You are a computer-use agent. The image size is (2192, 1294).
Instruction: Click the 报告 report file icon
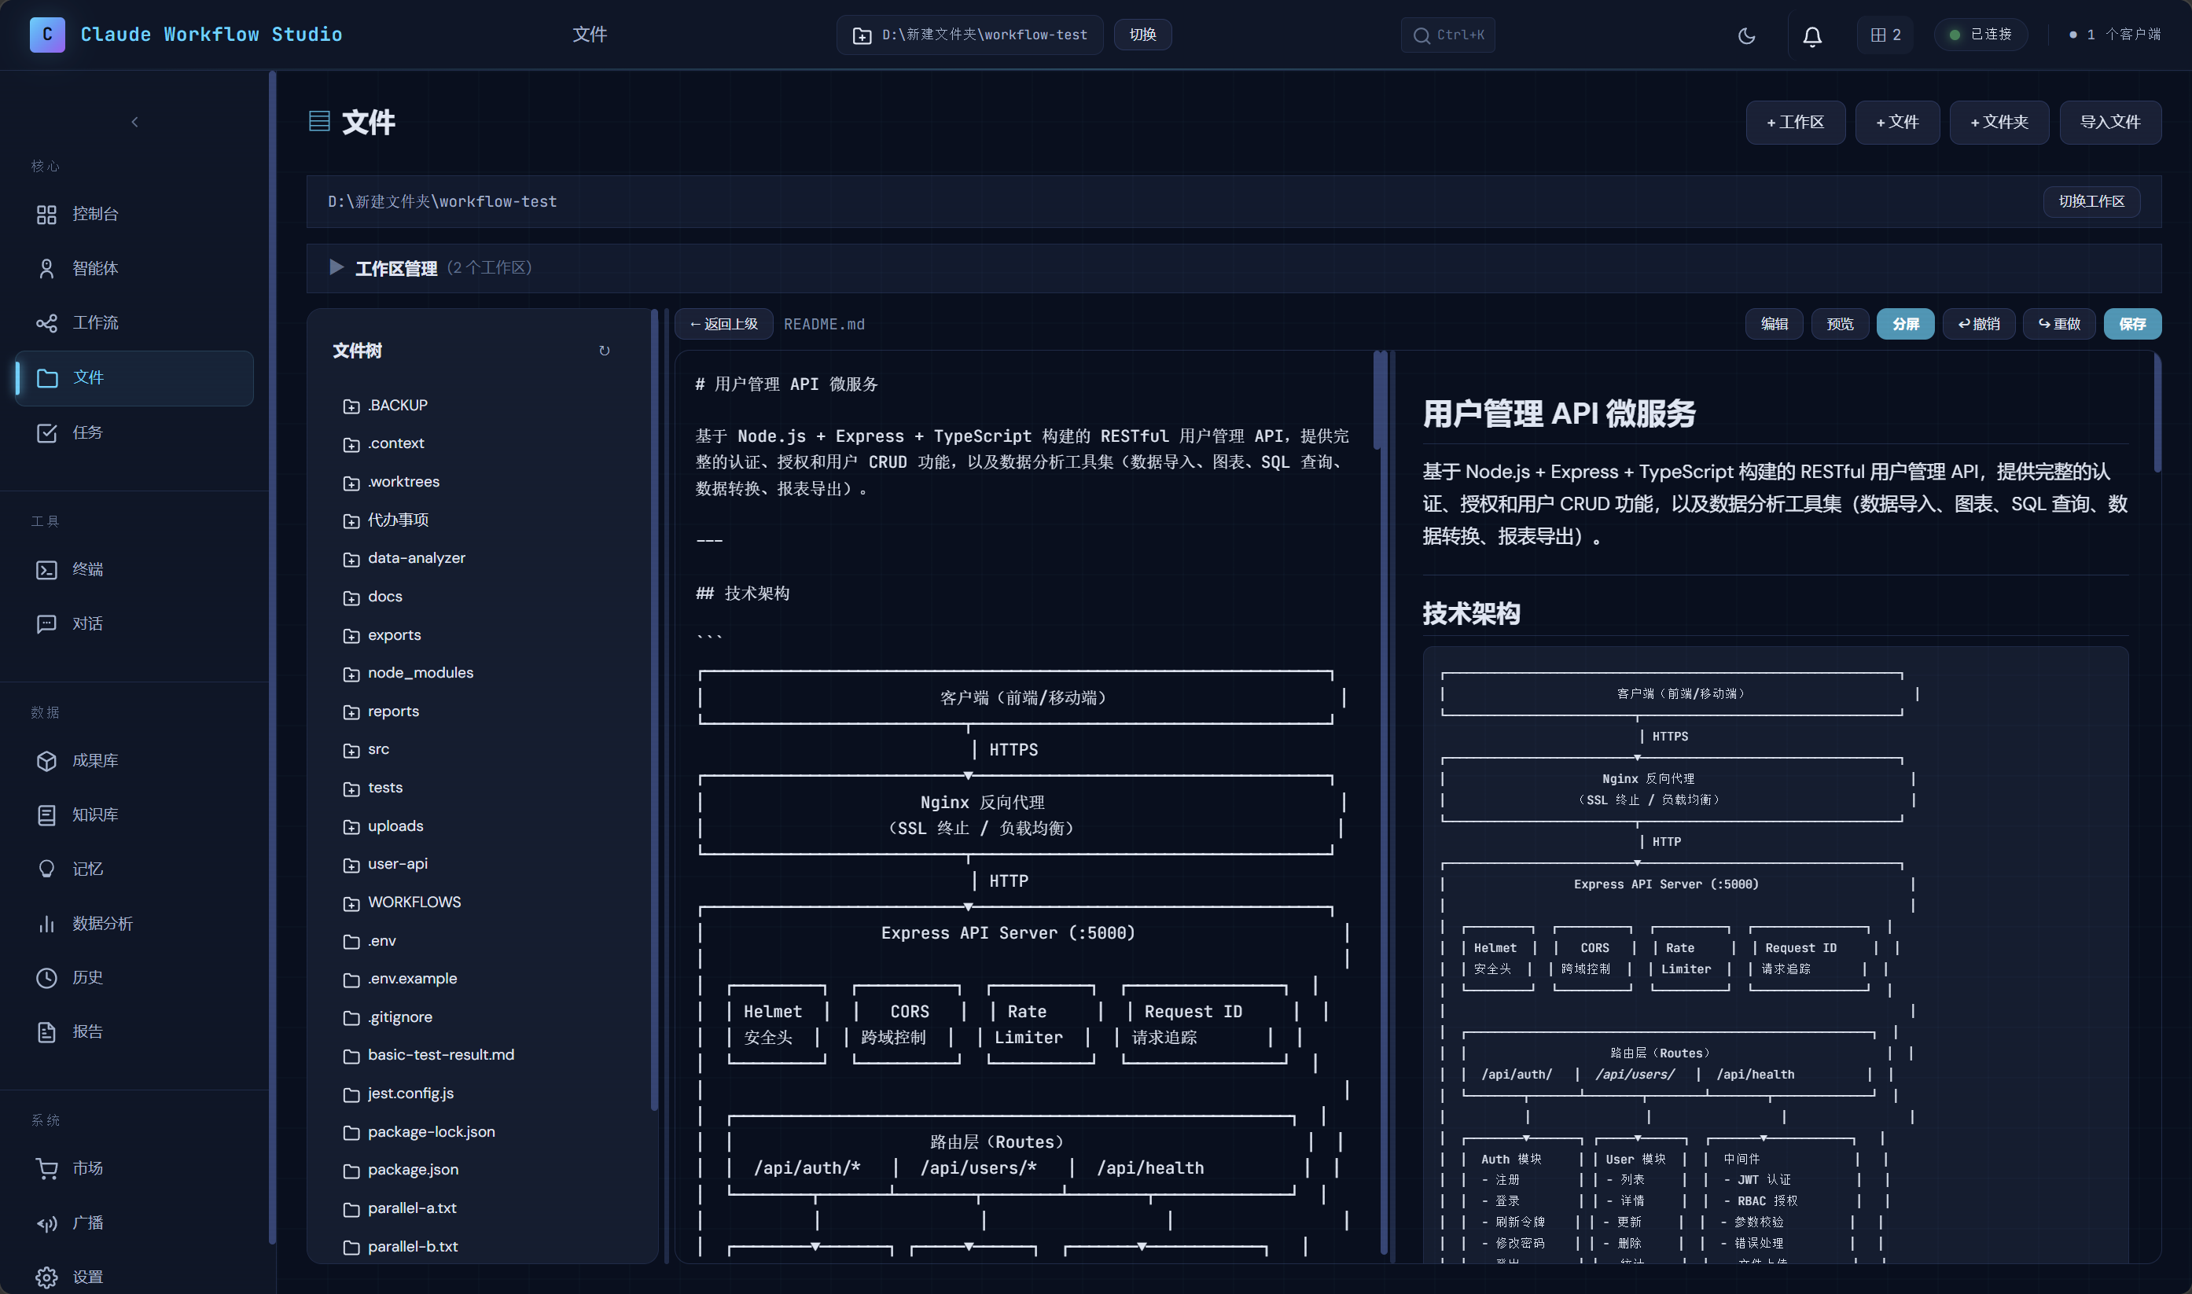tap(47, 1031)
